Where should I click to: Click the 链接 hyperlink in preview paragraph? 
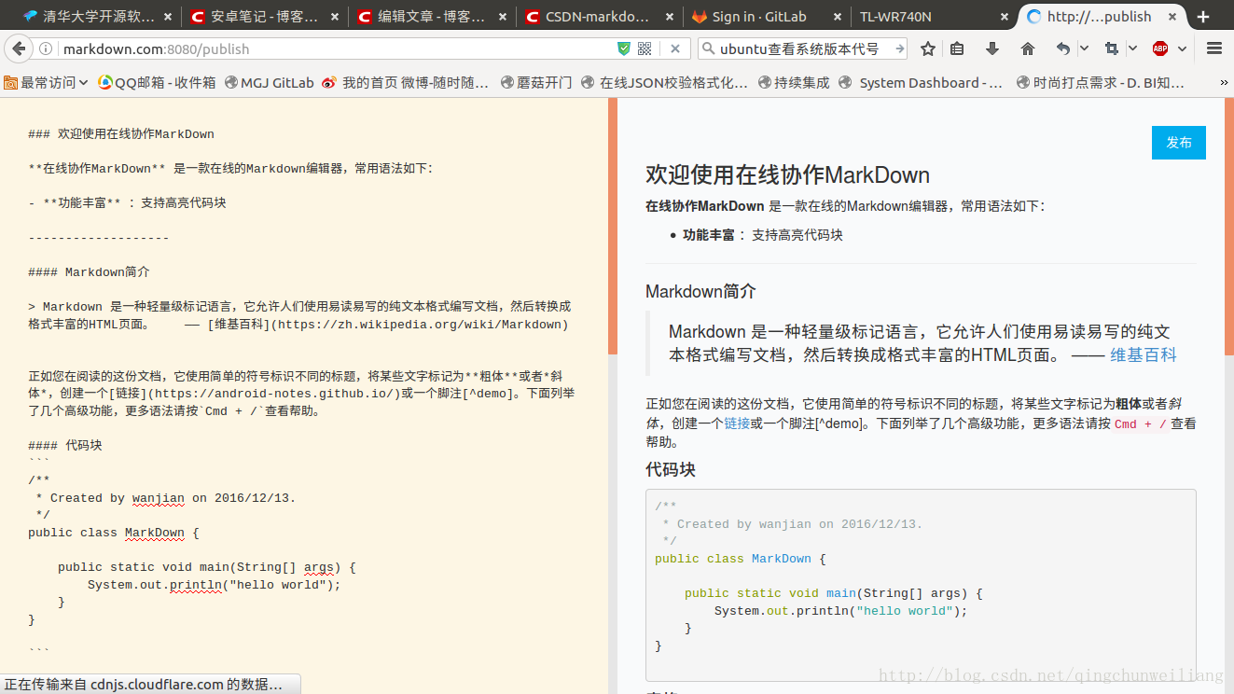tap(737, 423)
